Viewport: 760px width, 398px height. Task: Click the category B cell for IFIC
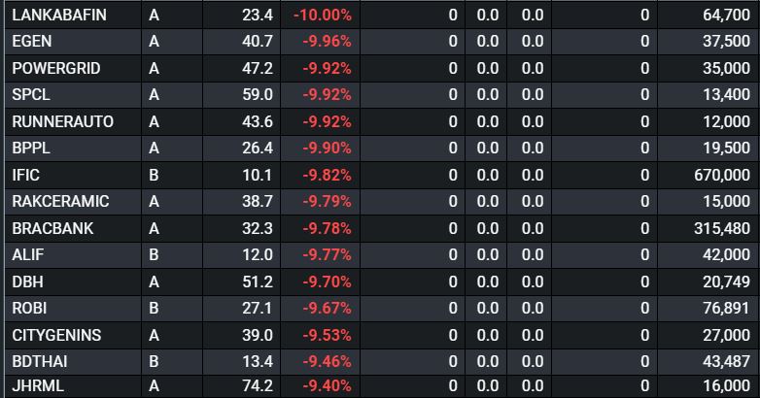(155, 175)
